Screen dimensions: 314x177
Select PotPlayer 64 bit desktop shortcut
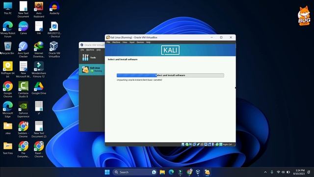click(x=8, y=69)
